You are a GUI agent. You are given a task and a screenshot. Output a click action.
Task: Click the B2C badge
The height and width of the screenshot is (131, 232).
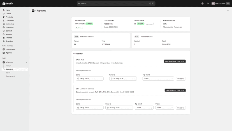pyautogui.click(x=137, y=37)
